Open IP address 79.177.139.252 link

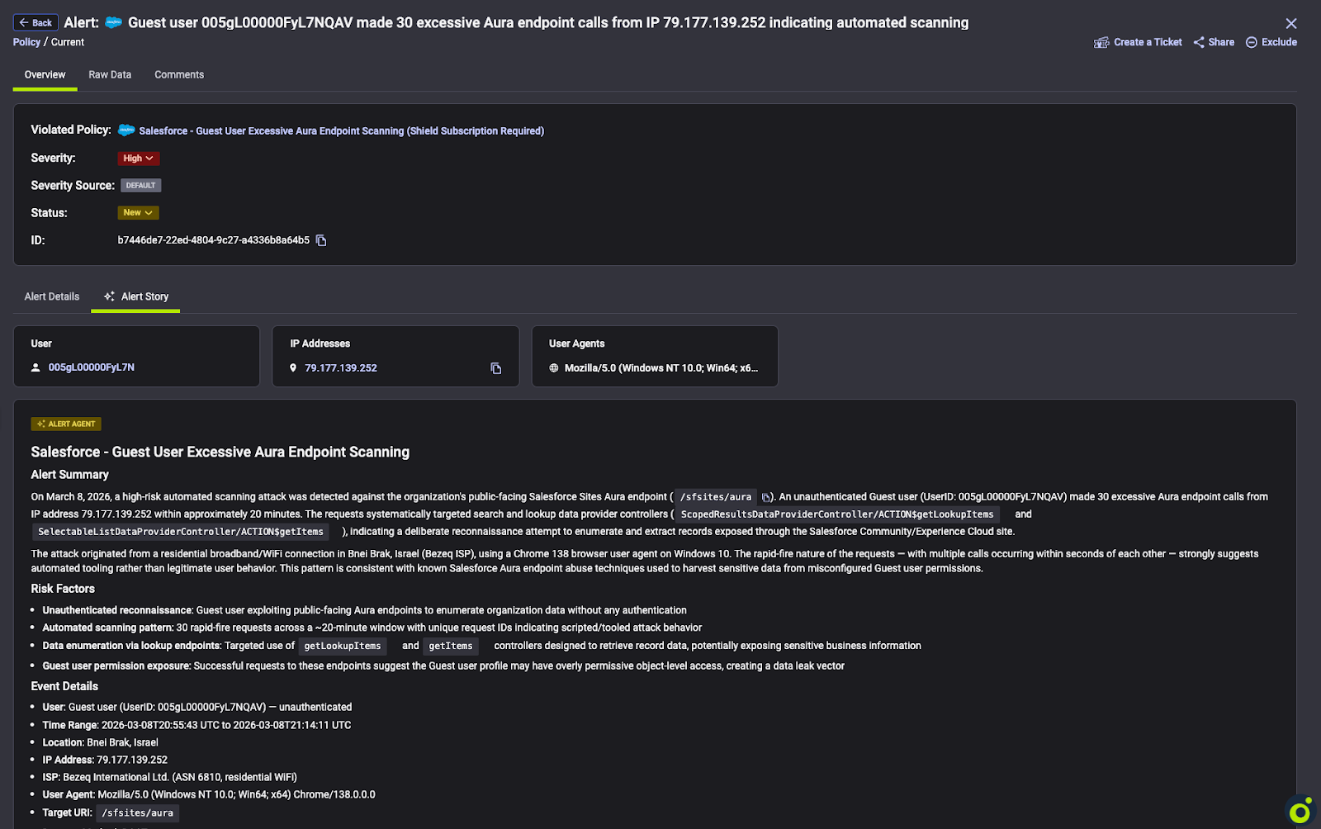[x=341, y=368]
